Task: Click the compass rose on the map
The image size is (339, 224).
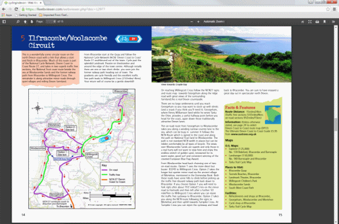Action: (37, 108)
